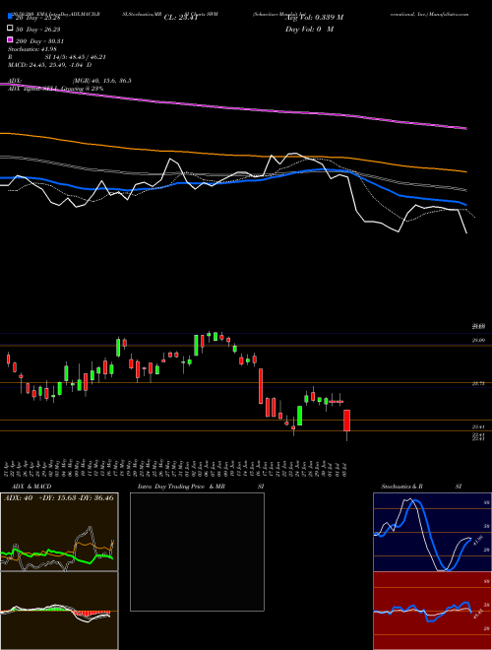Open the ADX indicator mini chart
The width and height of the screenshot is (492, 650).
pos(59,532)
